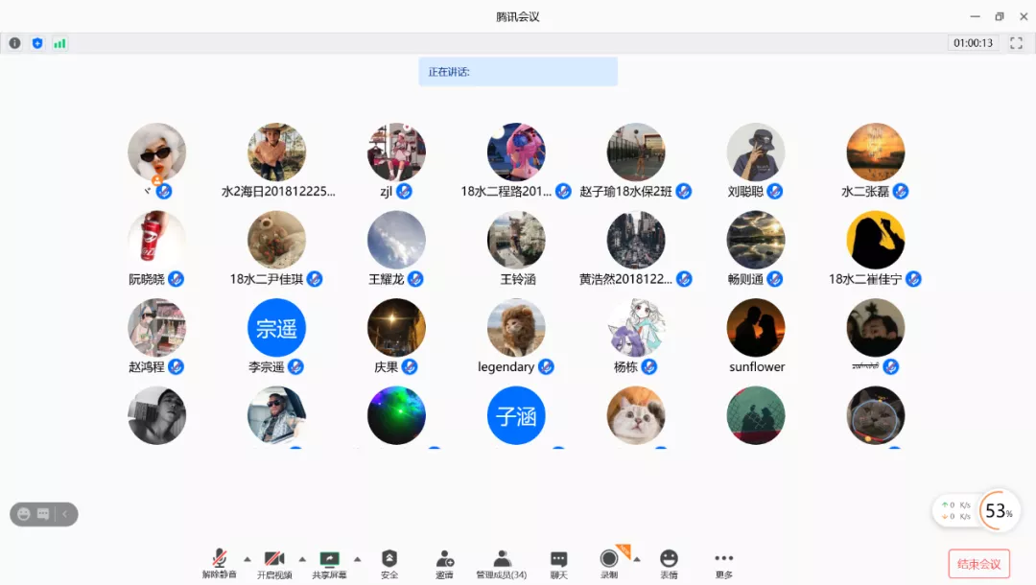Unmute microphone with 解除静音

click(219, 563)
